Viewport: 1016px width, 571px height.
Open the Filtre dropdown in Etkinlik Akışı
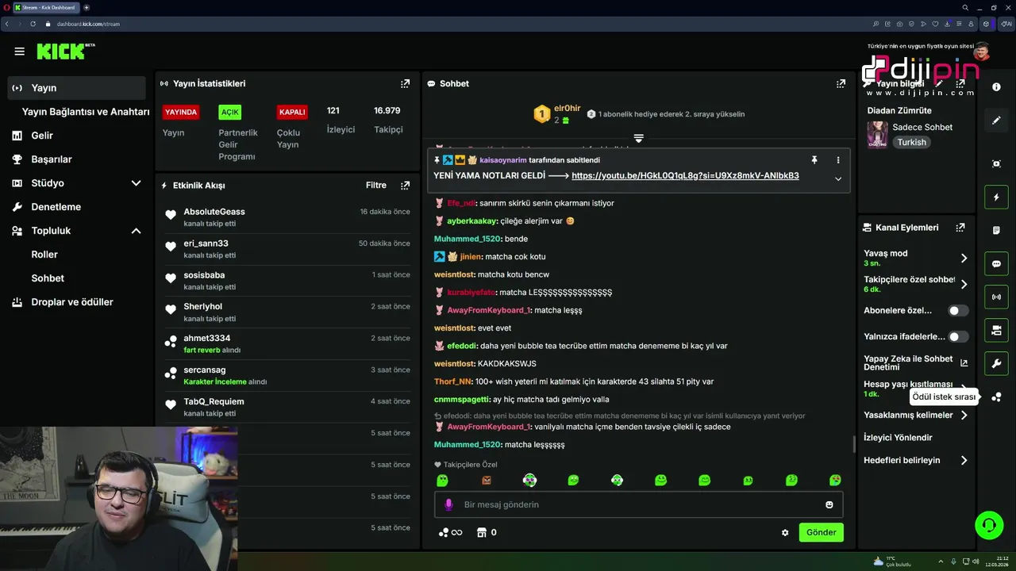376,186
